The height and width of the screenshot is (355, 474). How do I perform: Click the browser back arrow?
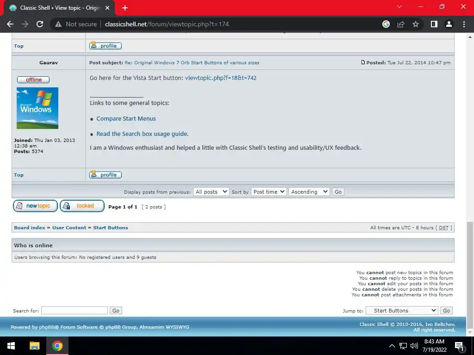click(x=10, y=24)
